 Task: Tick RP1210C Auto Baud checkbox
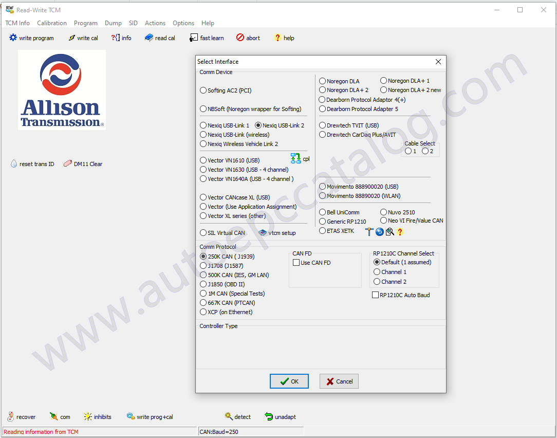(x=375, y=295)
